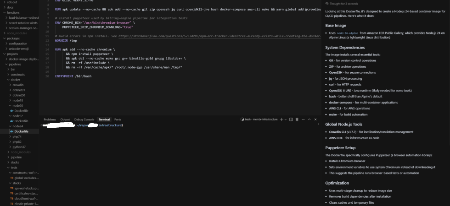
Task: Open the terminal launch profile dropdown arrow
Action: pos(286,119)
